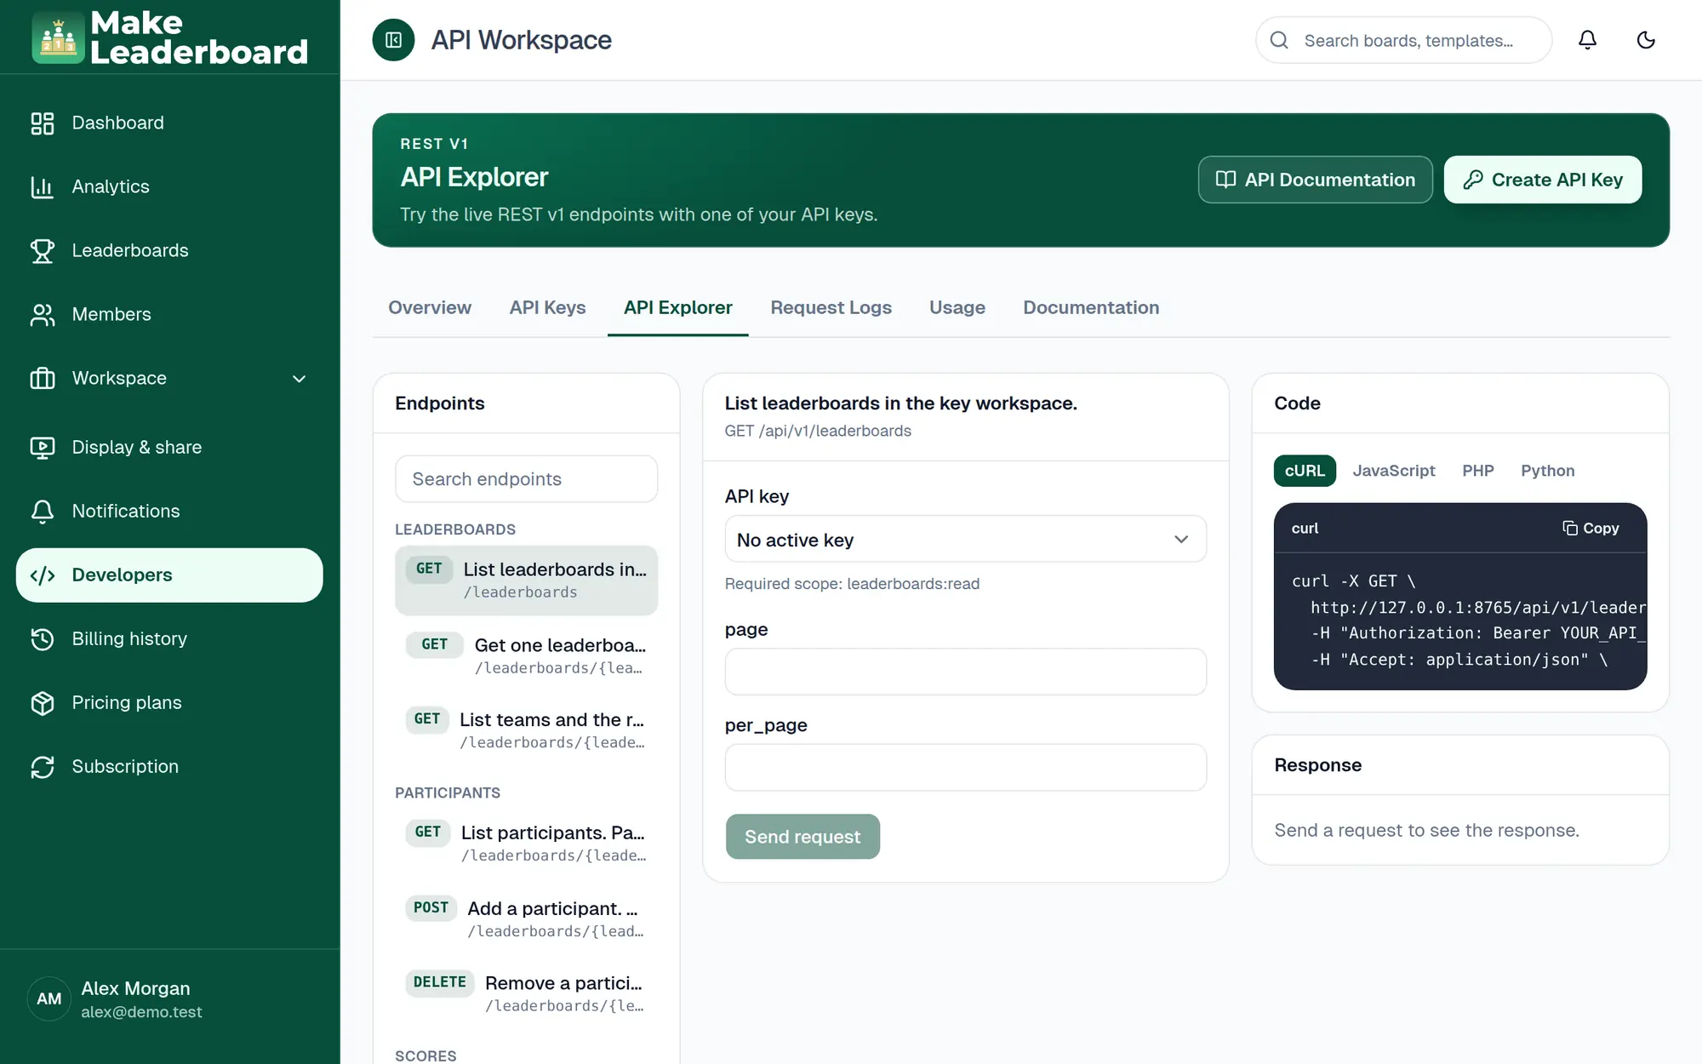Open Leaderboards in sidebar
Viewport: 1702px width, 1064px height.
pyautogui.click(x=169, y=251)
